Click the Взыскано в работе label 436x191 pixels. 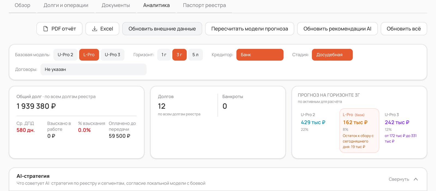59,126
